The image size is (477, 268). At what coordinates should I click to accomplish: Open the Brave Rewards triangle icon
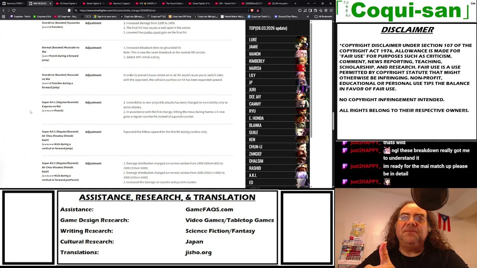point(258,10)
